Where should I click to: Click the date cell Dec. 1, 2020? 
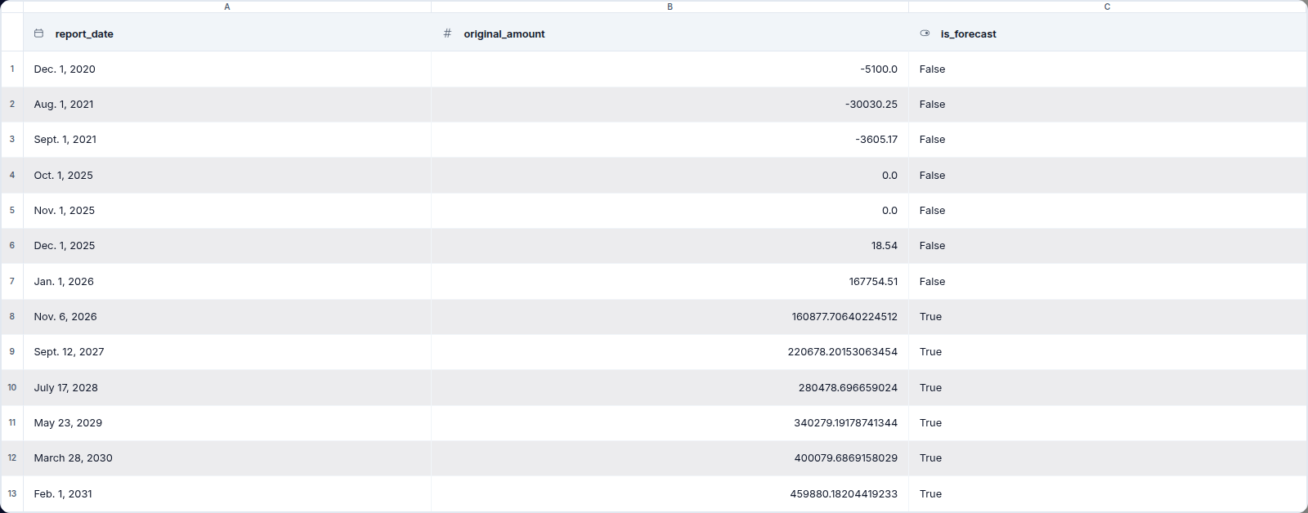[x=227, y=69]
